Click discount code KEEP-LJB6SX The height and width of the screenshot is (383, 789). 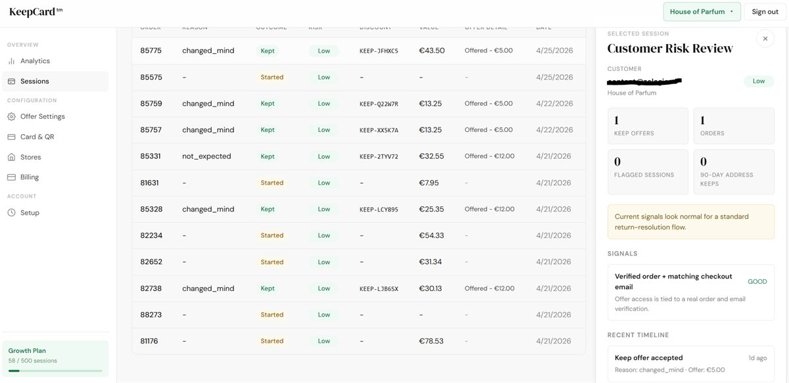coord(379,288)
